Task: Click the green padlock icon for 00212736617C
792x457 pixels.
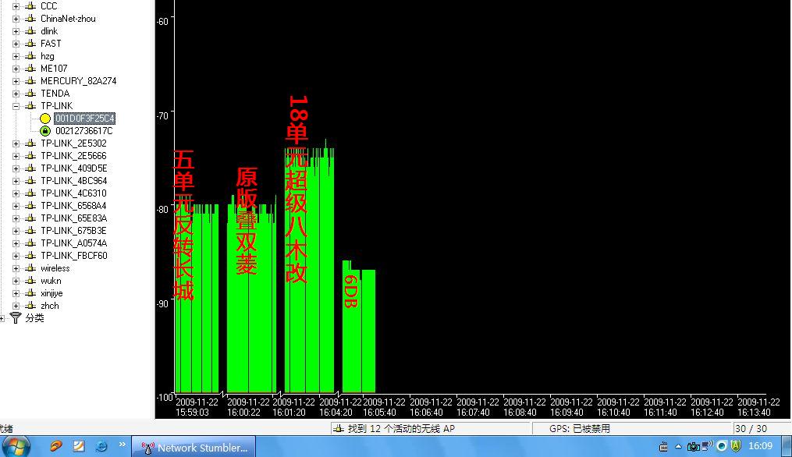Action: 45,131
